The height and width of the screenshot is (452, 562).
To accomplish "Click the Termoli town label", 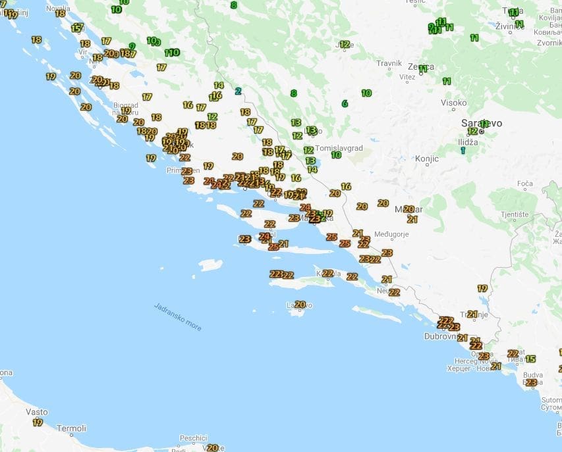I will [71, 428].
